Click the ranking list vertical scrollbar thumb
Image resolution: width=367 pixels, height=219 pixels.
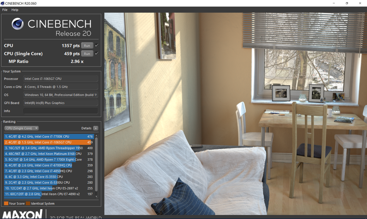click(96, 164)
